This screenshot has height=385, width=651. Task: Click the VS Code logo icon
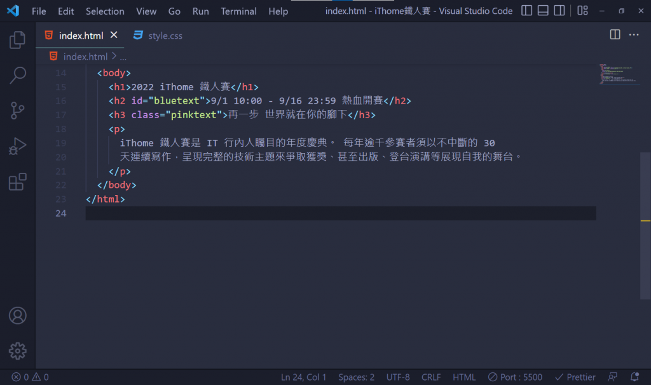coord(13,11)
